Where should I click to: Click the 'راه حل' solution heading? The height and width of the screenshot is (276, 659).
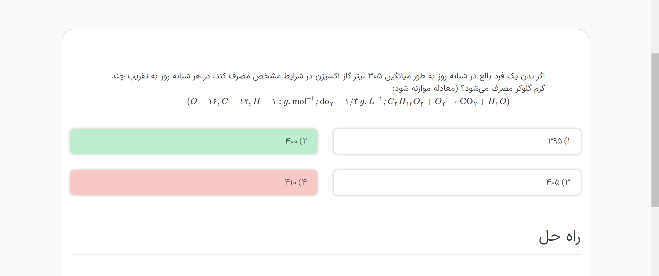(x=559, y=237)
